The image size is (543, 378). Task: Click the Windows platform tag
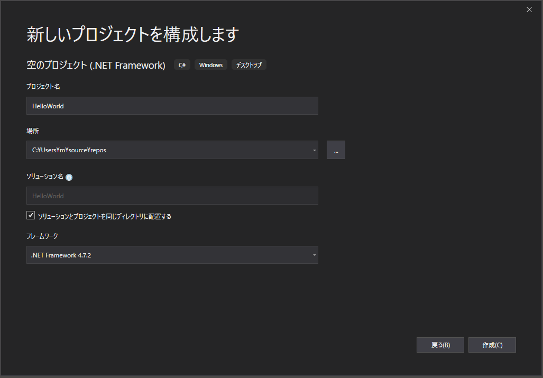(210, 64)
